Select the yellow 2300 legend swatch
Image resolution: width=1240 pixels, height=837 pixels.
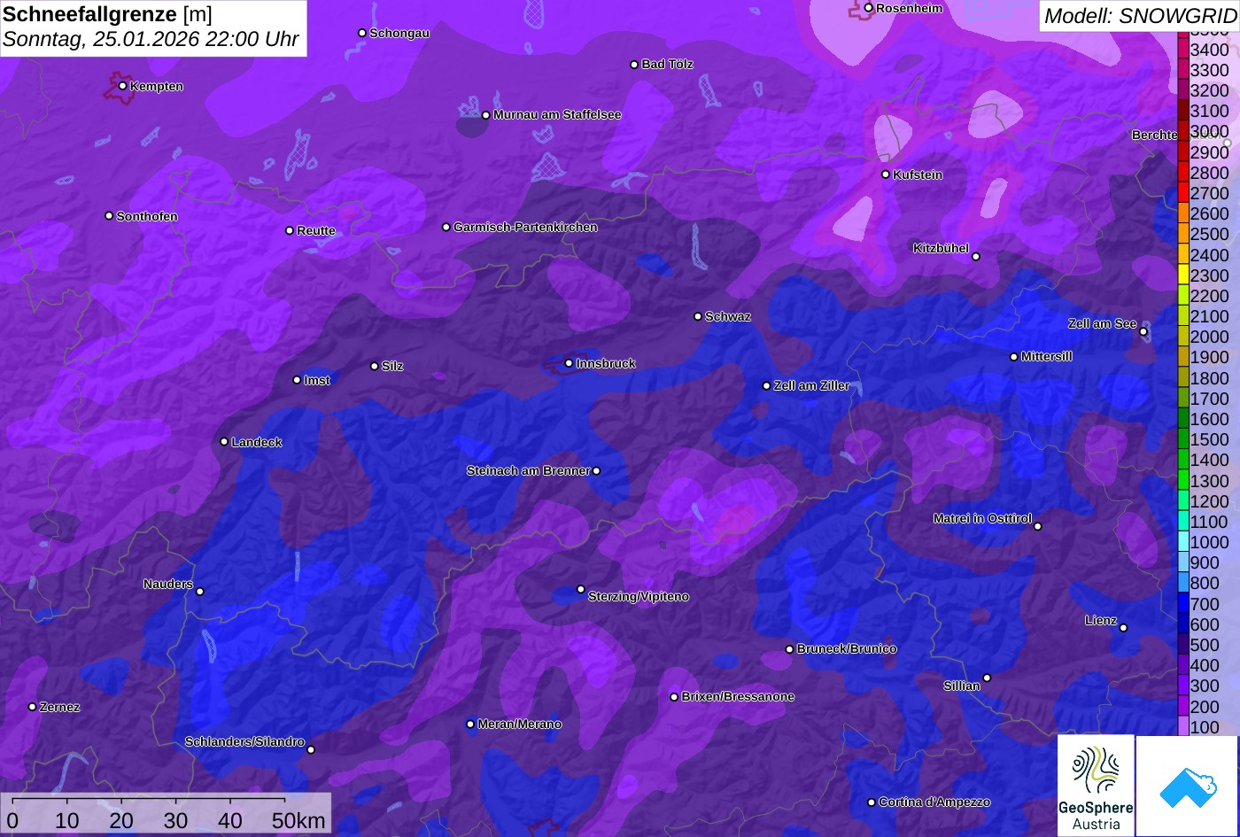1183,275
